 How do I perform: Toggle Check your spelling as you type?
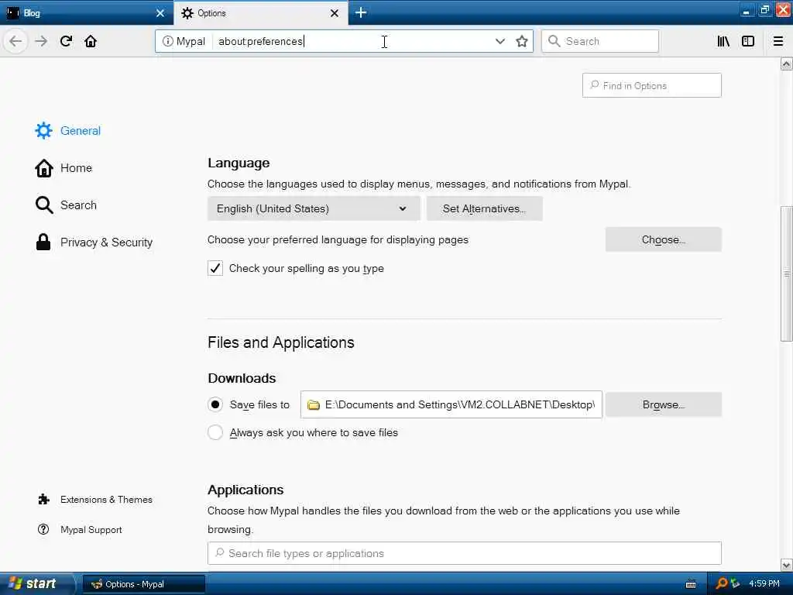(x=215, y=268)
